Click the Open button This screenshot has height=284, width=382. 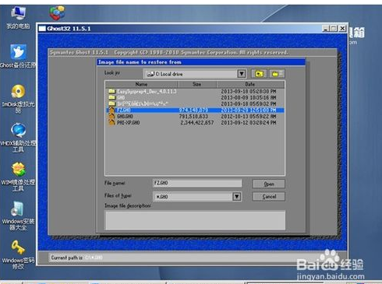[269, 184]
